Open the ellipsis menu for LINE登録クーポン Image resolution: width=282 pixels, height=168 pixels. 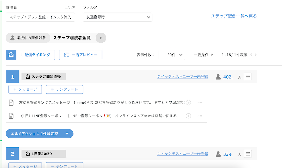(x=200, y=116)
